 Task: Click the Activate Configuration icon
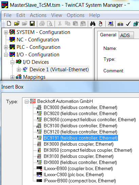point(136,24)
